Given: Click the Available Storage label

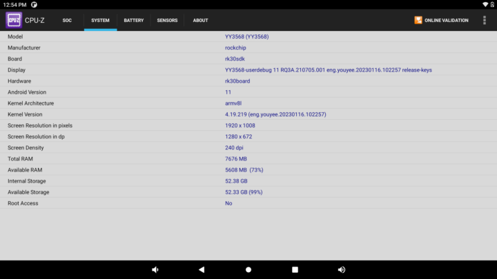Looking at the screenshot, I should tap(28, 192).
